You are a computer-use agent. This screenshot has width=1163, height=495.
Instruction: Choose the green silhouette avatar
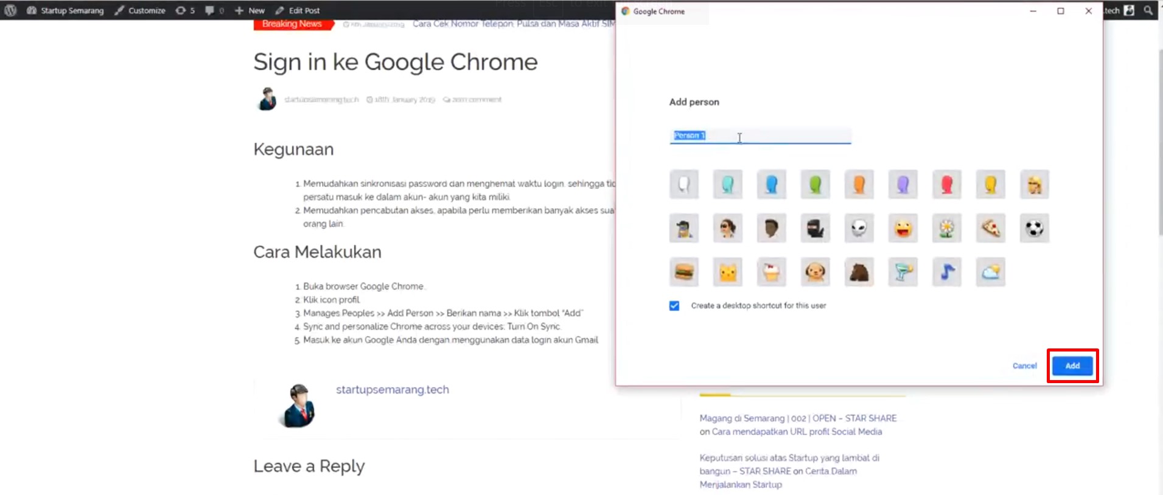point(815,184)
